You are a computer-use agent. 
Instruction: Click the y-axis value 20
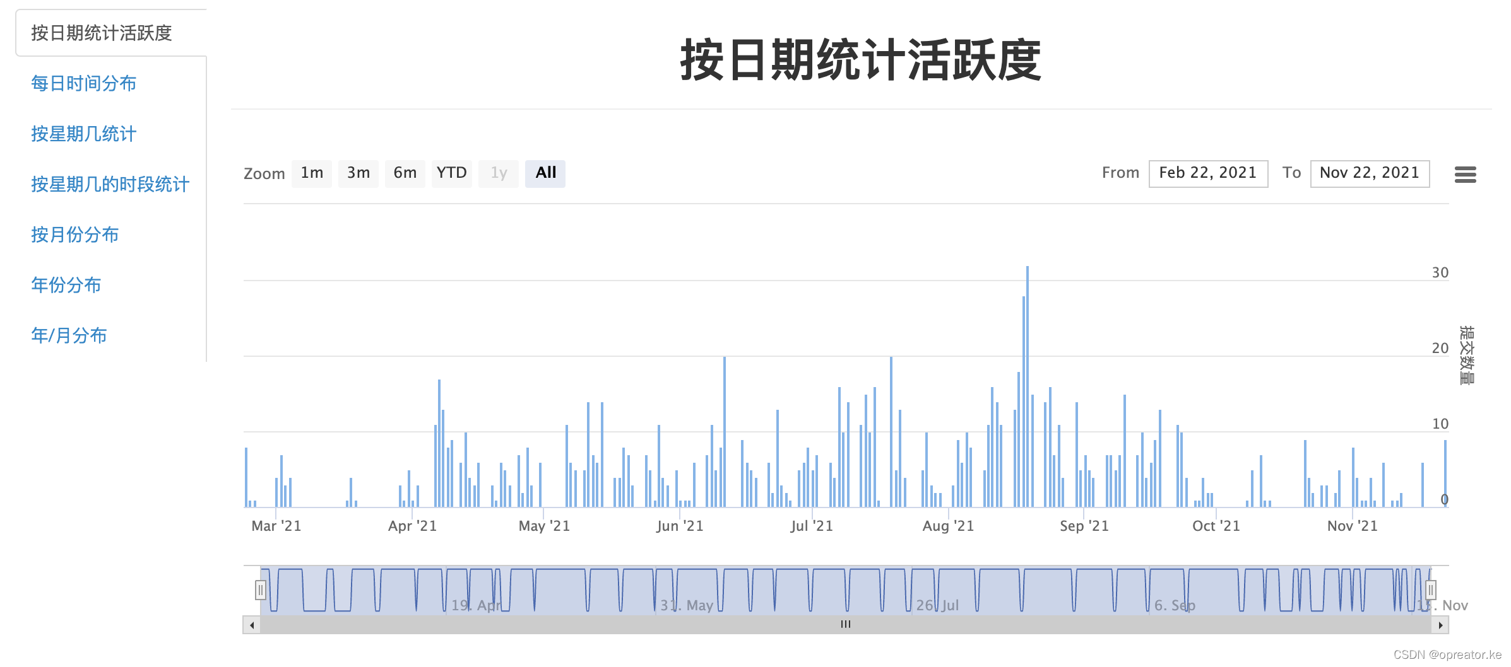pyautogui.click(x=1440, y=348)
